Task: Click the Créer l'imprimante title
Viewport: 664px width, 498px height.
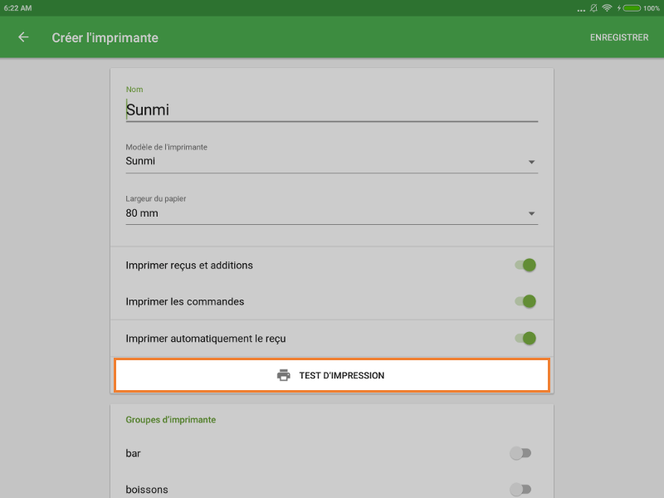Action: [105, 37]
